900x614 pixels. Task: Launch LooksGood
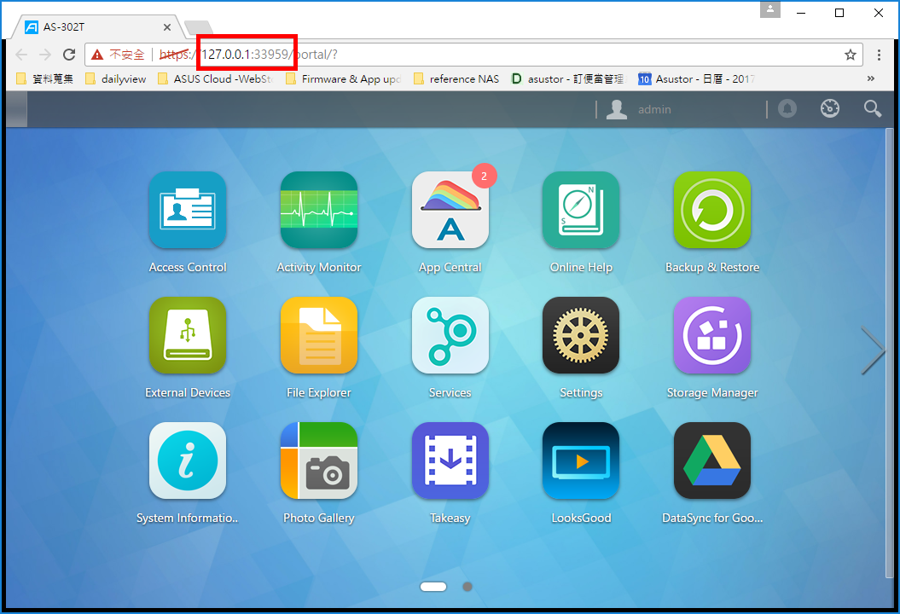(581, 460)
